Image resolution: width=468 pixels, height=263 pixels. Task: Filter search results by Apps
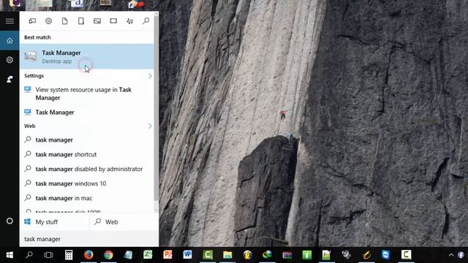pos(32,21)
